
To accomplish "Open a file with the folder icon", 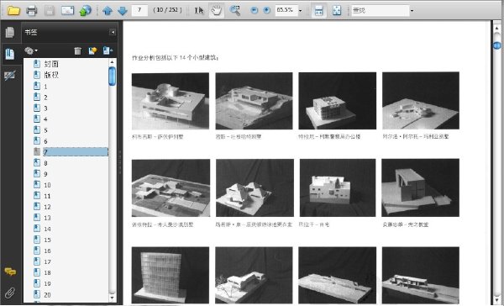I will coord(13,10).
